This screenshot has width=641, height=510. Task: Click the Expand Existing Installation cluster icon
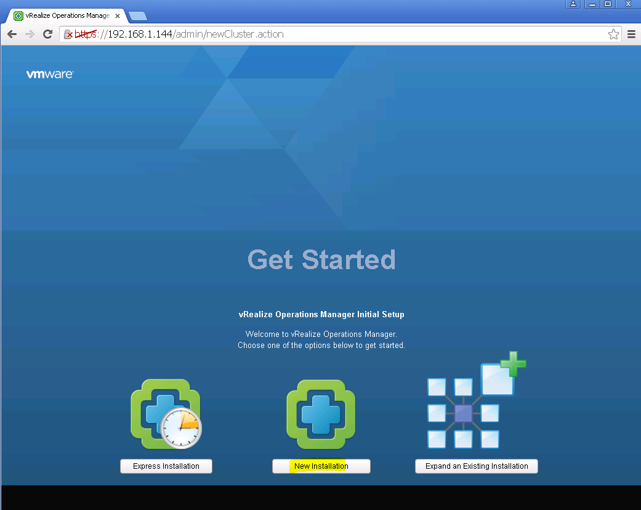(x=476, y=400)
